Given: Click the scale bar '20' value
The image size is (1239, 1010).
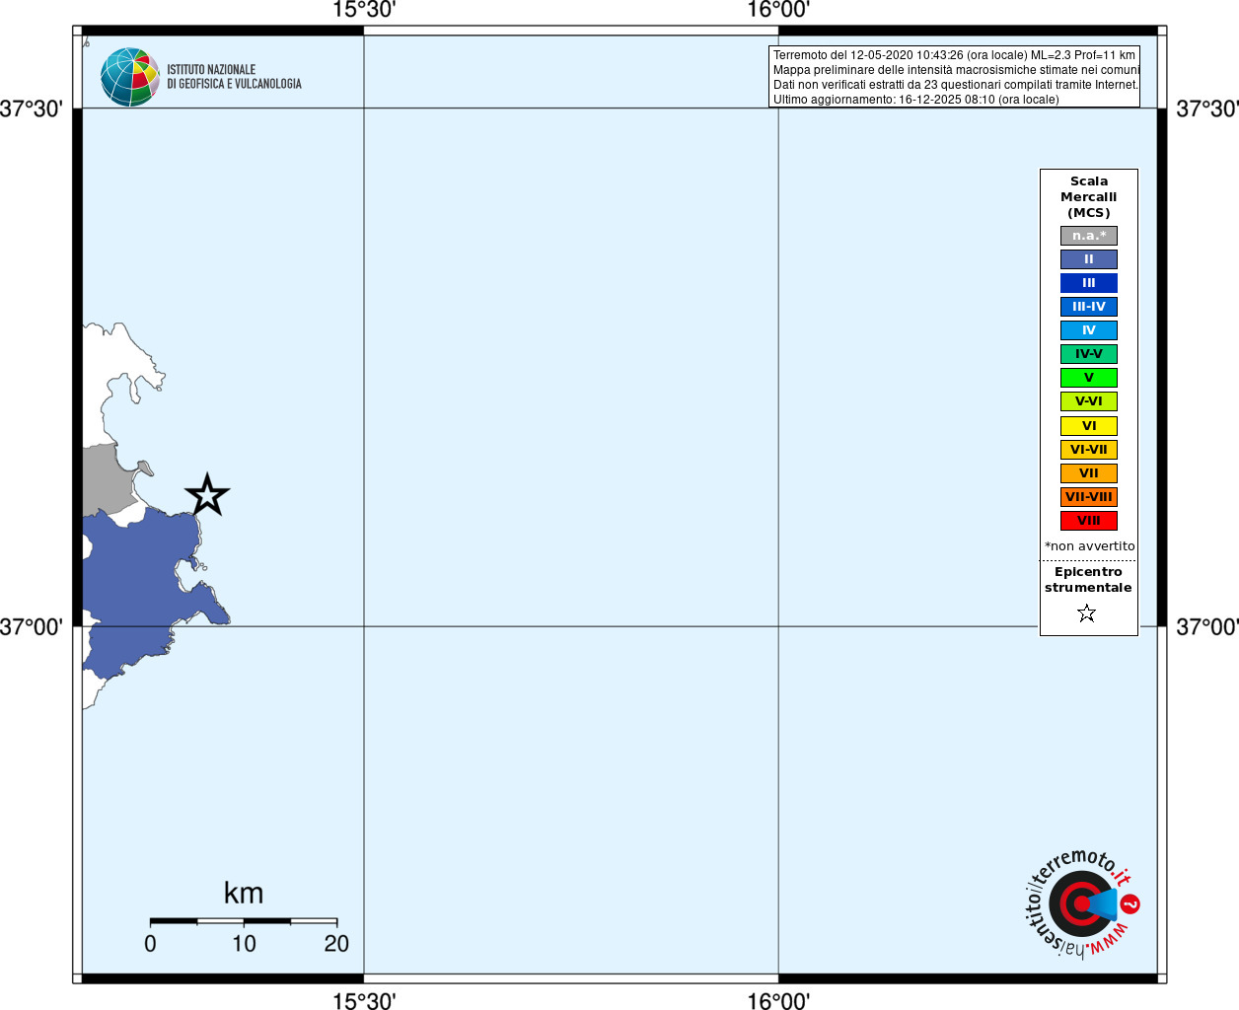Looking at the screenshot, I should click(336, 944).
